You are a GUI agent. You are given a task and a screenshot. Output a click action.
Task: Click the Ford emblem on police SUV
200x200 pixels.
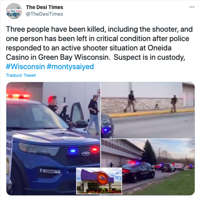pos(86,154)
